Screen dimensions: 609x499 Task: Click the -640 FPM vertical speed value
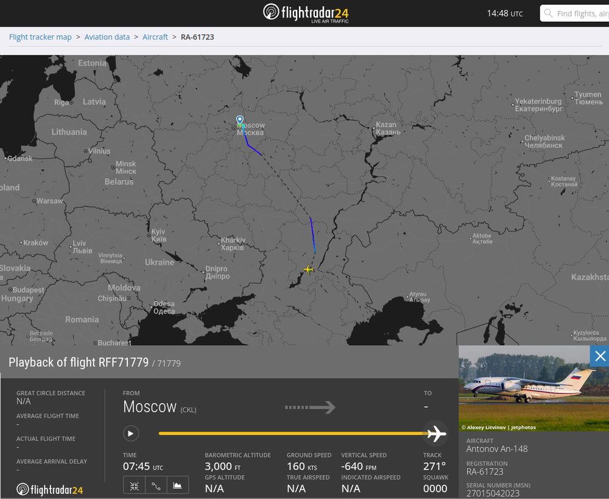click(x=359, y=466)
